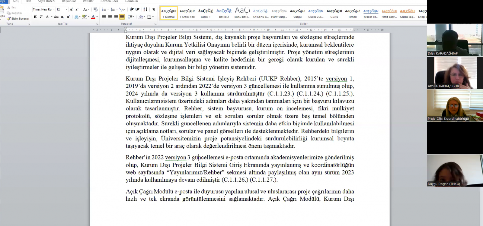Open the line spacing options
Screen dimensions: 483x226
coord(131,17)
